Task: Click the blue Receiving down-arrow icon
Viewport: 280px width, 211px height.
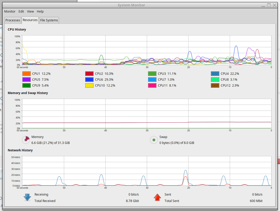Action: [x=27, y=197]
